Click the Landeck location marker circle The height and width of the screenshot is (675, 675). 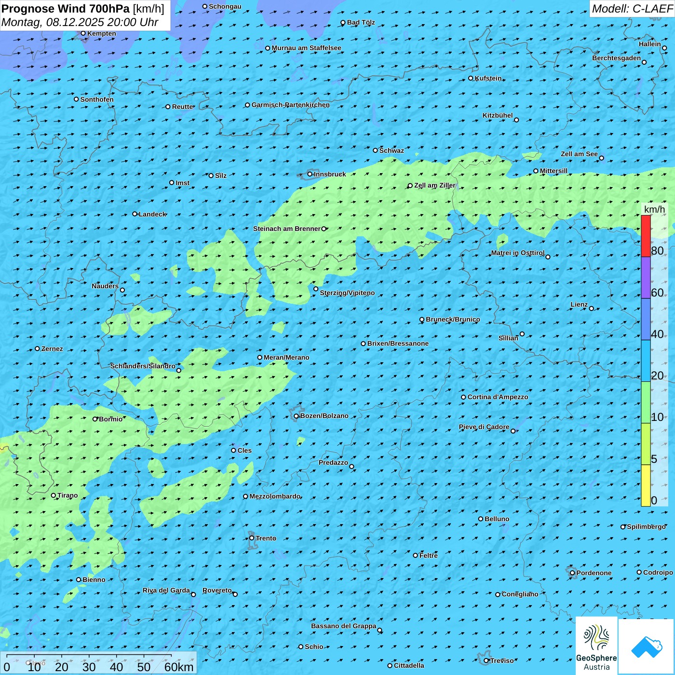point(135,214)
